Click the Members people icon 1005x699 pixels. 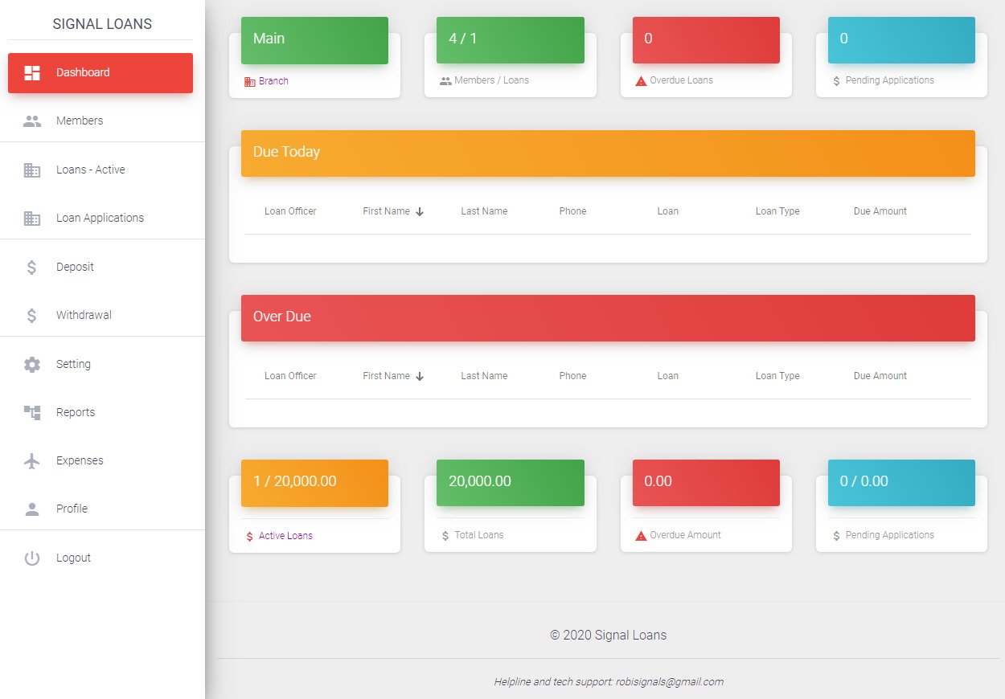pos(32,121)
